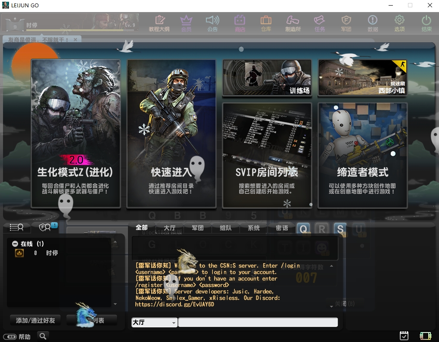Open the 数据 statistics icon
Viewport: 439px width, 342px height.
click(x=373, y=23)
